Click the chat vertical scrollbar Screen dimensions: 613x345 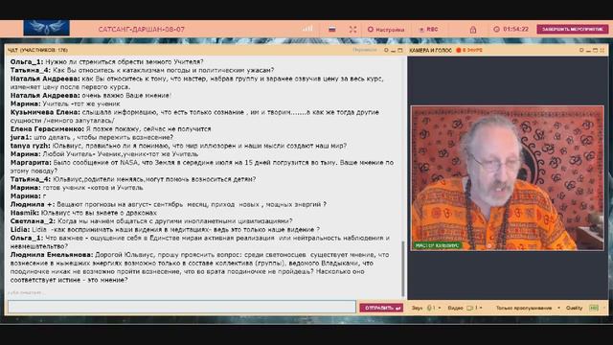tap(403, 269)
